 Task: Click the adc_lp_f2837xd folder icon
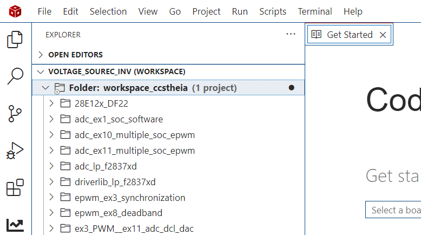(x=65, y=166)
